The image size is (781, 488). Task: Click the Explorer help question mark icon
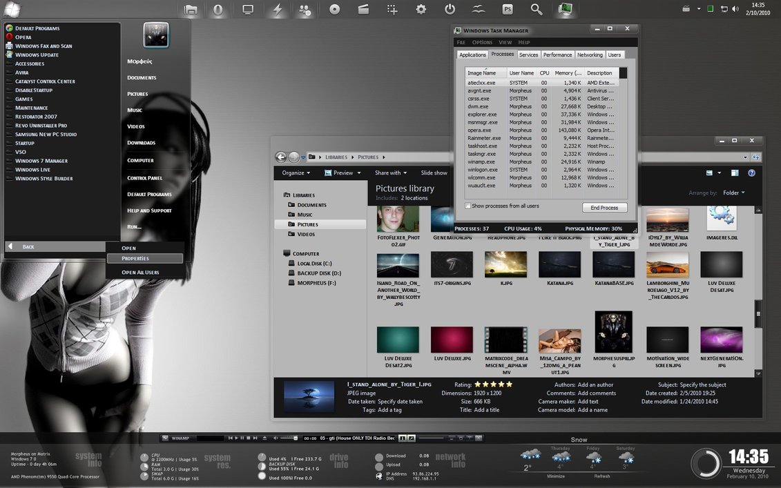point(751,173)
